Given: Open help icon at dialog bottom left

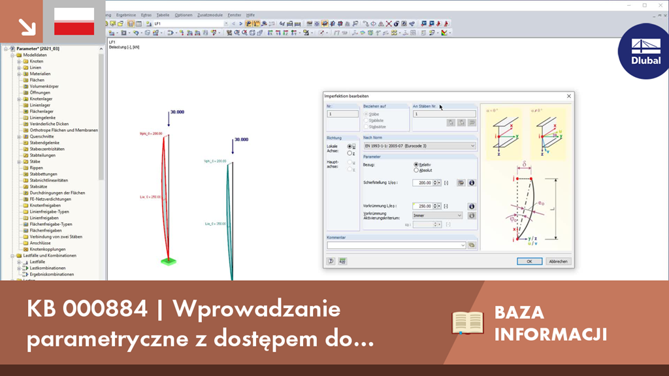Looking at the screenshot, I should tap(331, 261).
